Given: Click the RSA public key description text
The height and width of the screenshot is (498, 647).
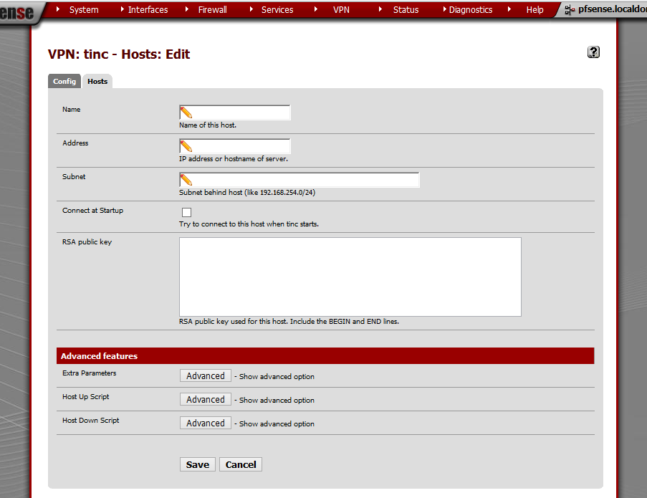Looking at the screenshot, I should 289,322.
